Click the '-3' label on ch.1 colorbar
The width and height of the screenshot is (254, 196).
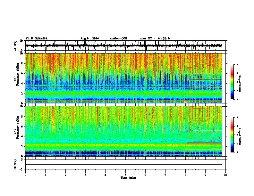click(x=237, y=64)
